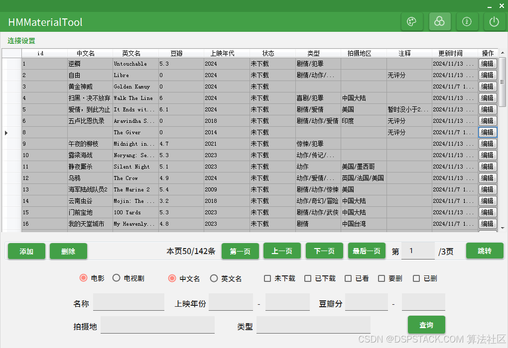The image size is (508, 348).
Task: Select the cell 午夜的柳枝
Action: click(x=90, y=144)
